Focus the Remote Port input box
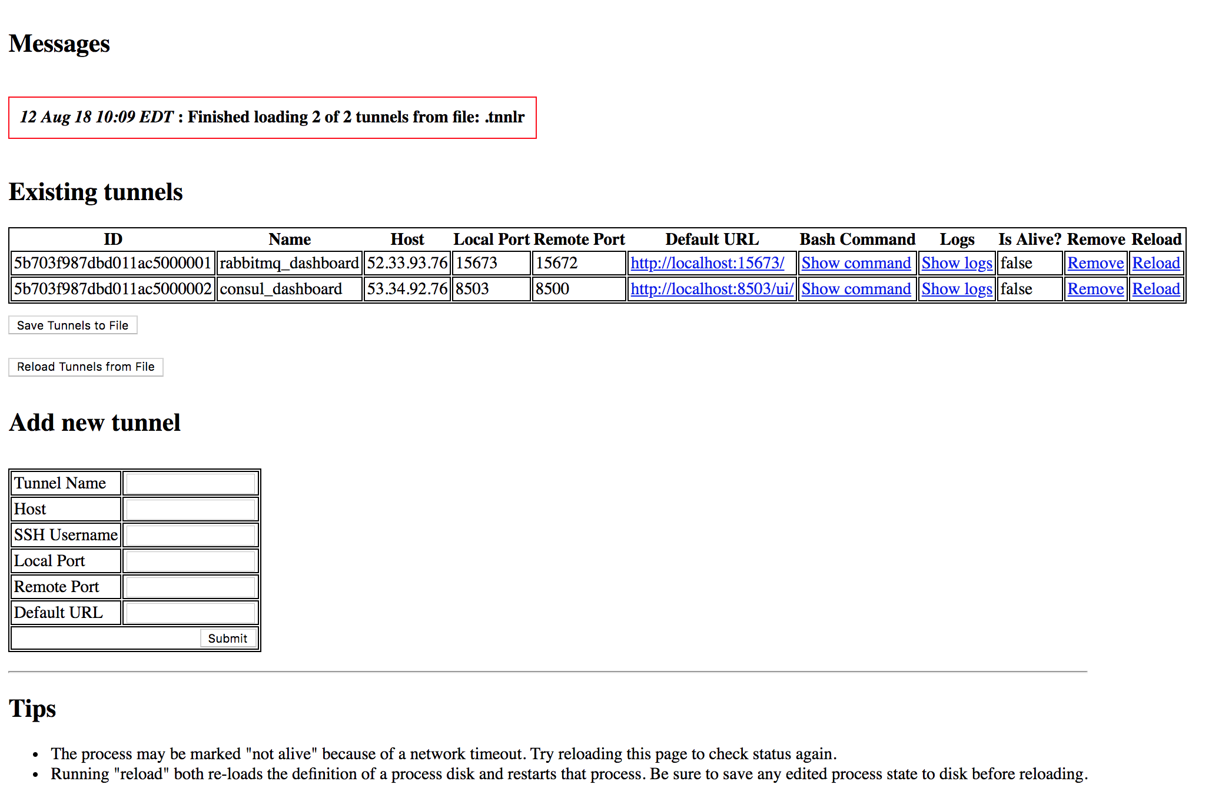The height and width of the screenshot is (811, 1222). (191, 587)
